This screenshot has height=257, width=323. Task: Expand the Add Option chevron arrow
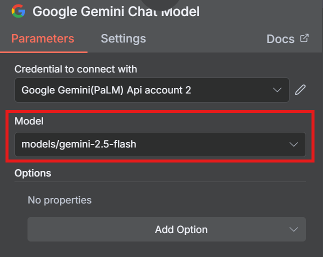tap(294, 229)
